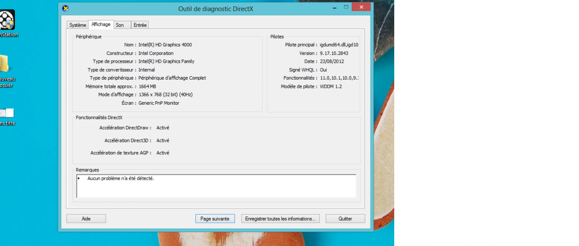The height and width of the screenshot is (246, 579).
Task: Click Generic PnP Monitor text
Action: click(x=159, y=103)
